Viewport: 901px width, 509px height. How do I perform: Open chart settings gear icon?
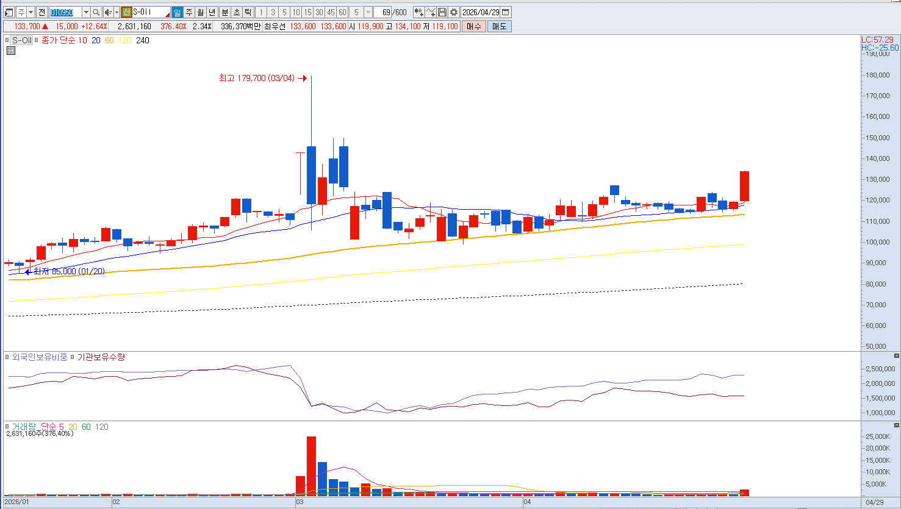454,12
